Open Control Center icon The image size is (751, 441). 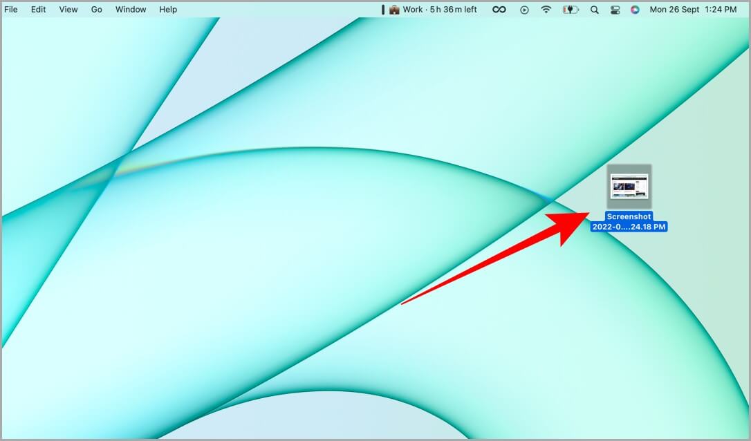tap(615, 10)
